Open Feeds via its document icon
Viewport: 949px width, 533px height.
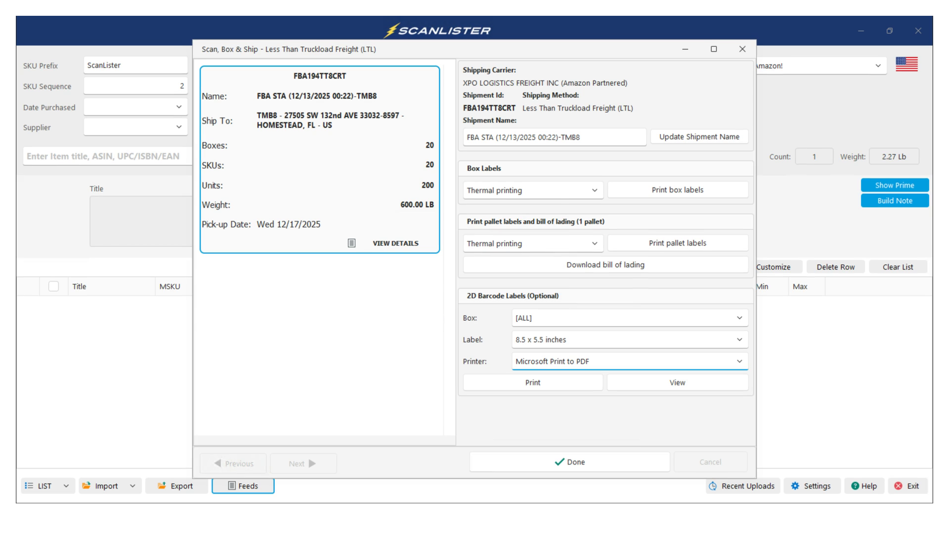tap(231, 486)
